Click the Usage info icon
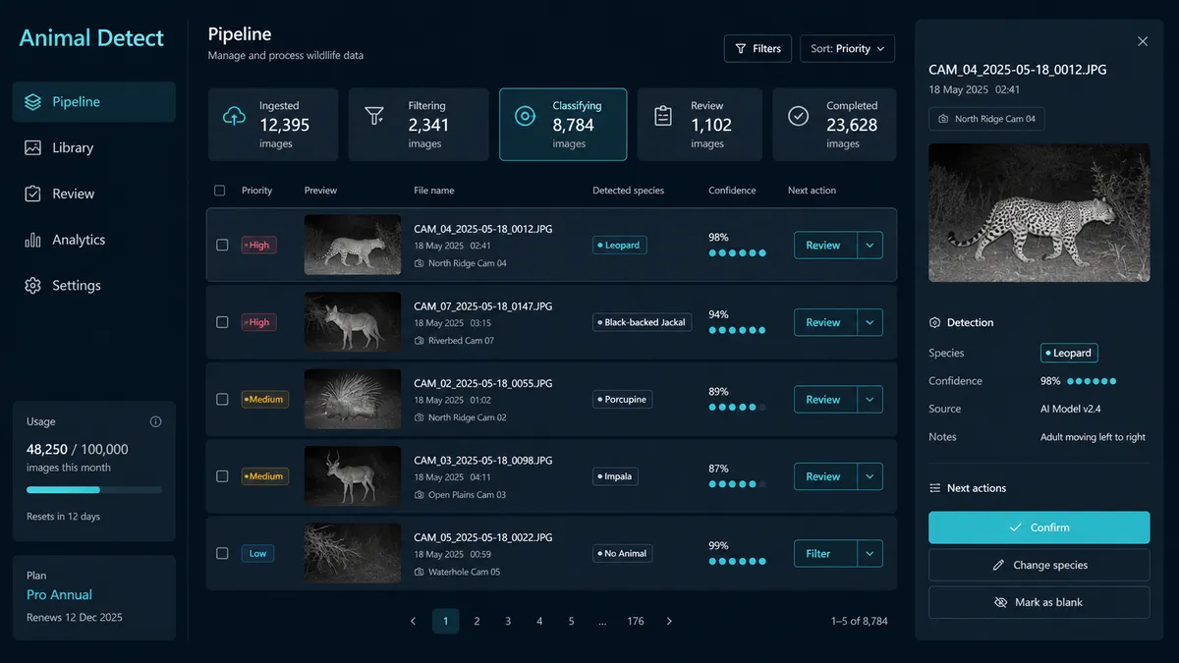 (x=155, y=421)
